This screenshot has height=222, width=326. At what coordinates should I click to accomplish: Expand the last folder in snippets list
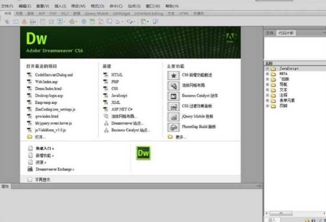[268, 106]
